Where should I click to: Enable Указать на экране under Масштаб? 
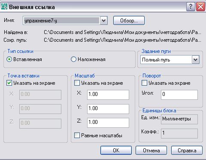pyautogui.click(x=77, y=83)
